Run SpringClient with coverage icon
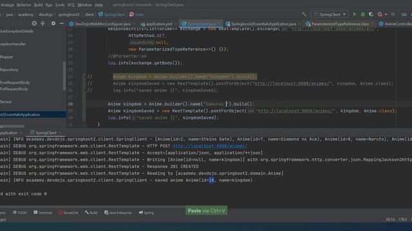Image resolution: width=412 pixels, height=231 pixels. pos(371,14)
